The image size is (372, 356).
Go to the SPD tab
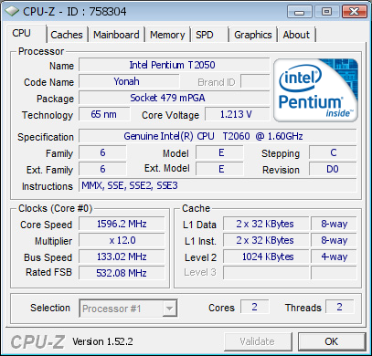pyautogui.click(x=209, y=35)
